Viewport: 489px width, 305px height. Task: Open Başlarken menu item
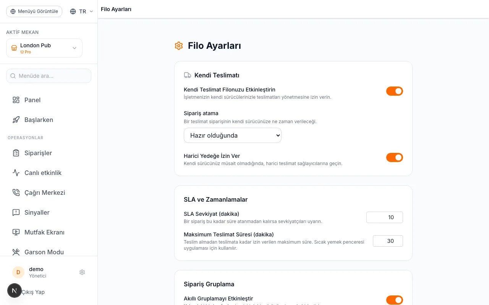tap(49, 120)
